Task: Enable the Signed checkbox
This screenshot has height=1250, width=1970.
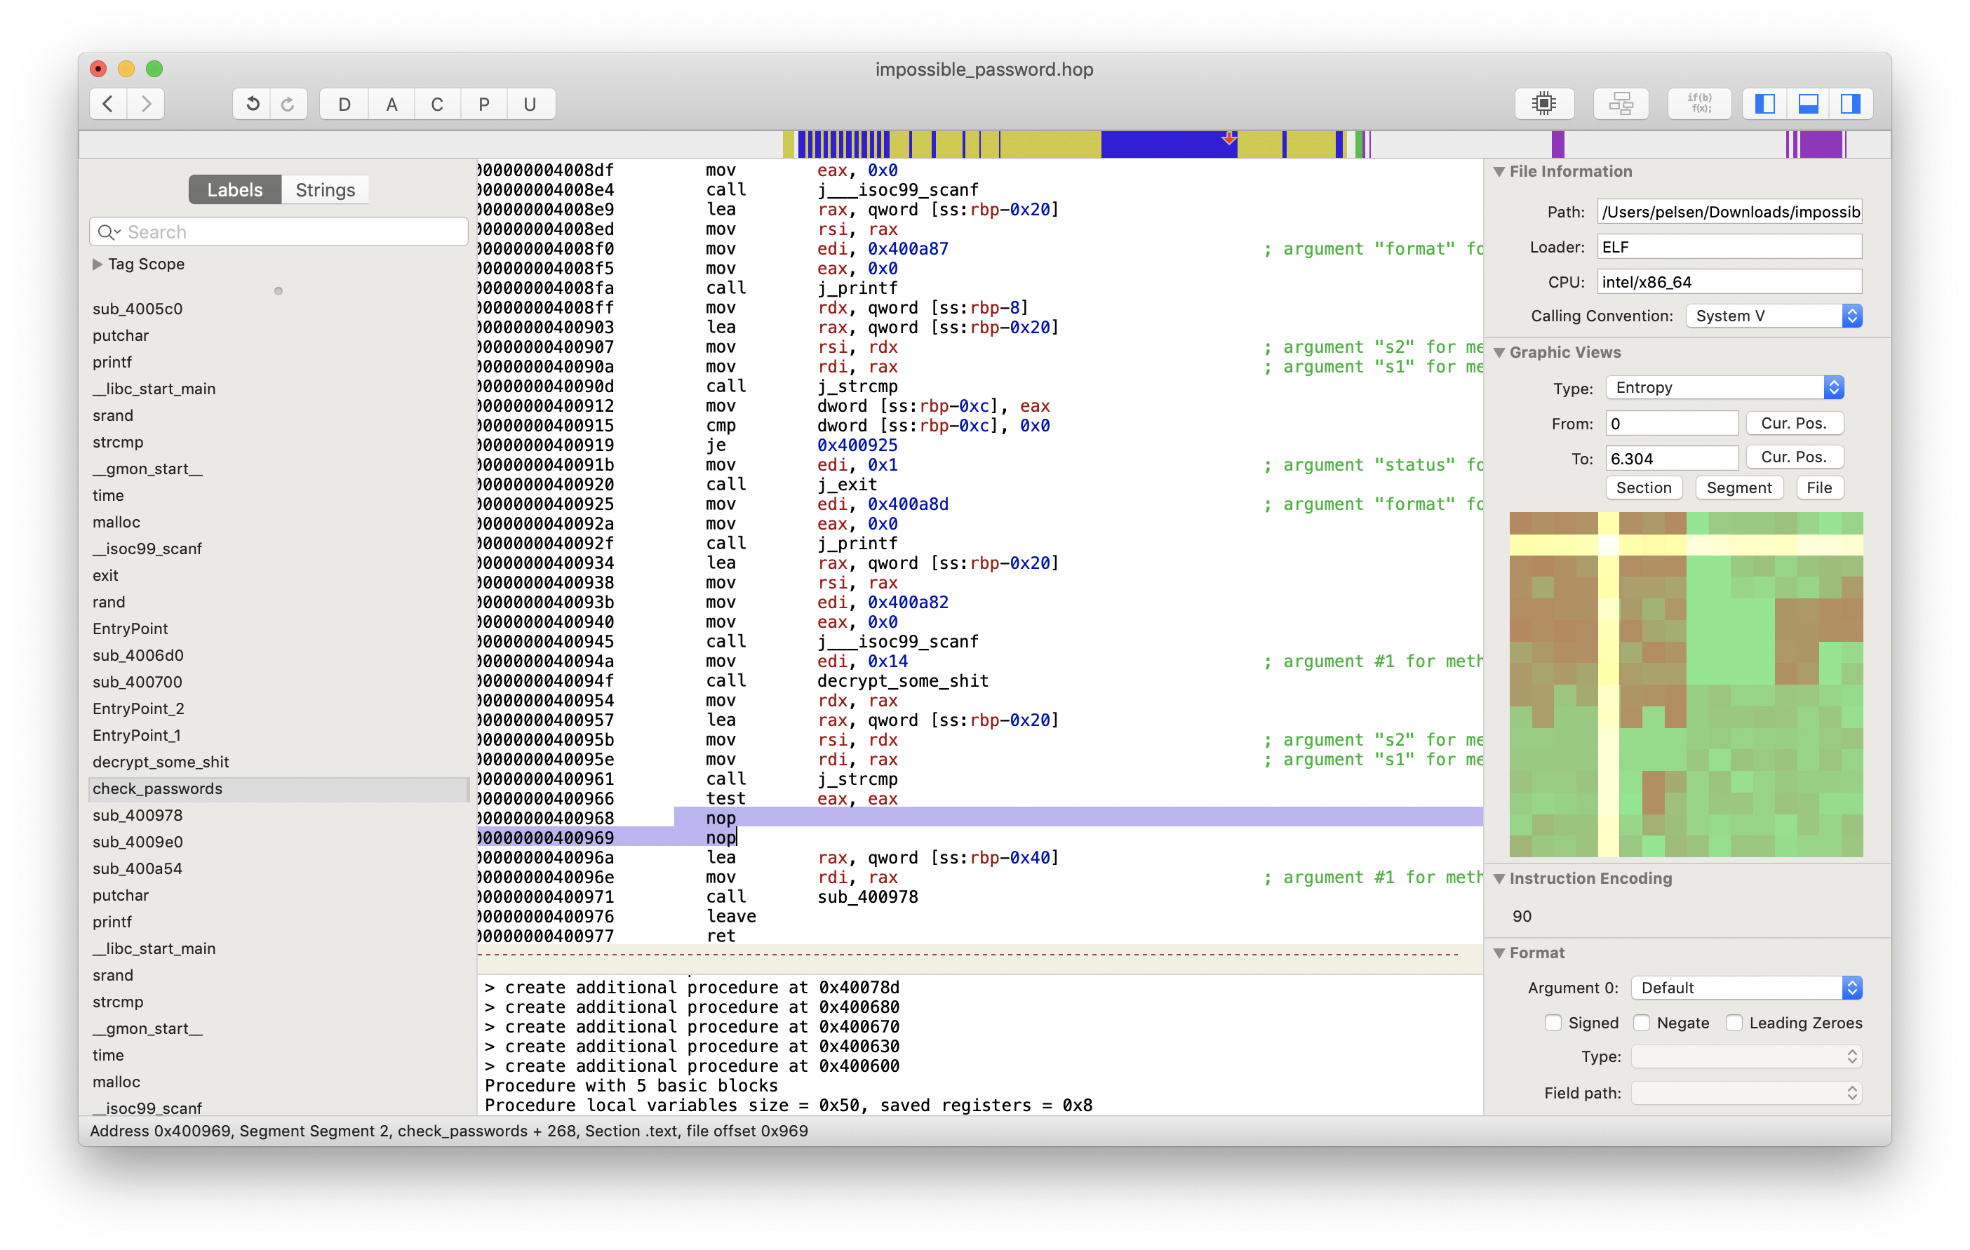Action: tap(1552, 1023)
